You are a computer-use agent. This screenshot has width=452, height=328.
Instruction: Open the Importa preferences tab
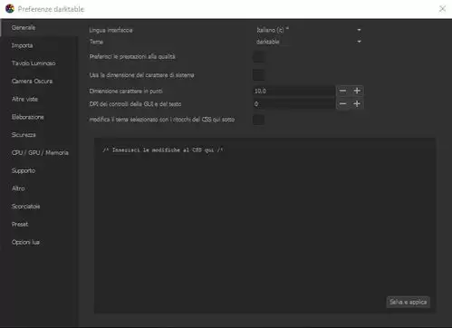[x=22, y=45]
